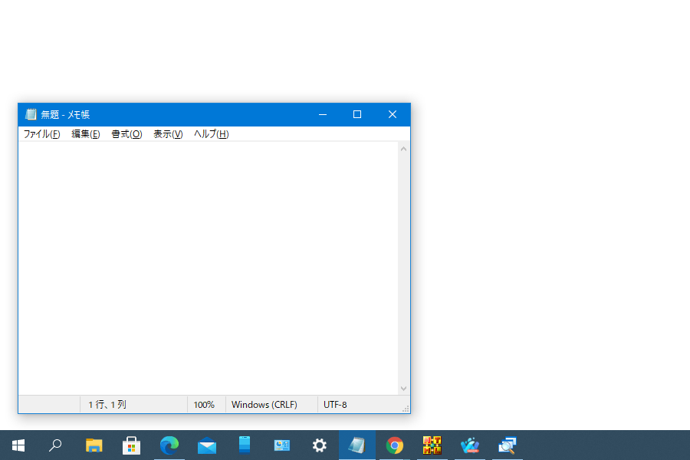Image resolution: width=690 pixels, height=460 pixels.
Task: Open the magnifier-over-windows taskbar icon
Action: coord(507,445)
